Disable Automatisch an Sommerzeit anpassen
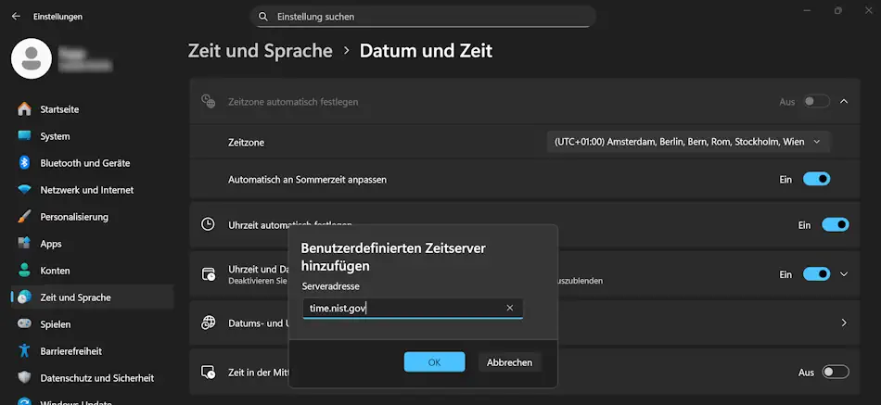This screenshot has height=405, width=881. [x=816, y=179]
